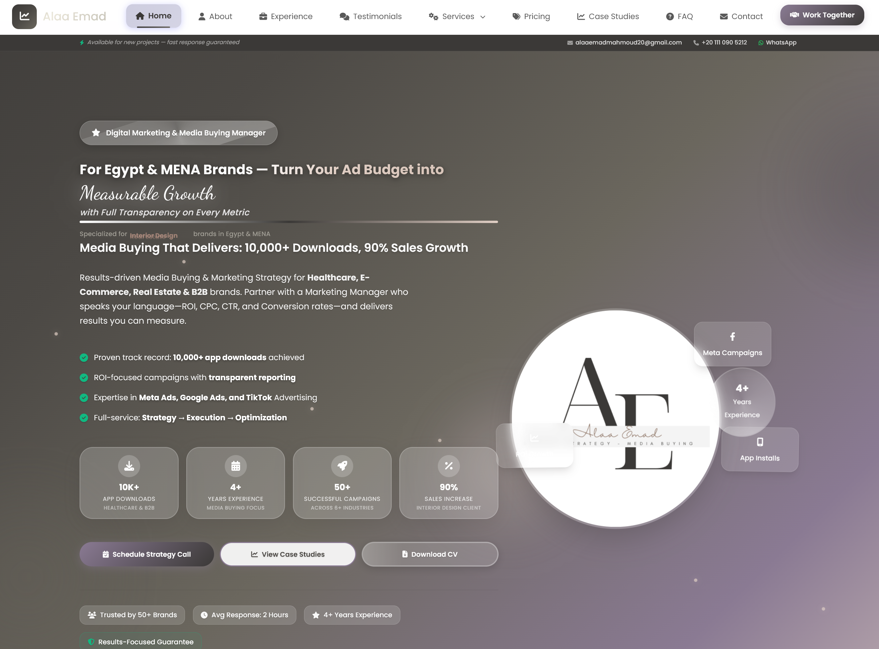Click the percent icon on 90% card
Image resolution: width=879 pixels, height=649 pixels.
(x=449, y=466)
